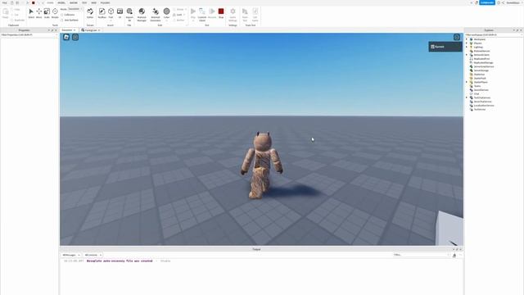Select ReplicatedStorage in Explorer
Screen dimensions: 524x295
pos(483,62)
